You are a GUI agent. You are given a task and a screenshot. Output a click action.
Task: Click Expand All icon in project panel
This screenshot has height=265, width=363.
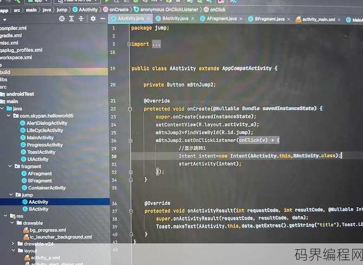[72, 19]
